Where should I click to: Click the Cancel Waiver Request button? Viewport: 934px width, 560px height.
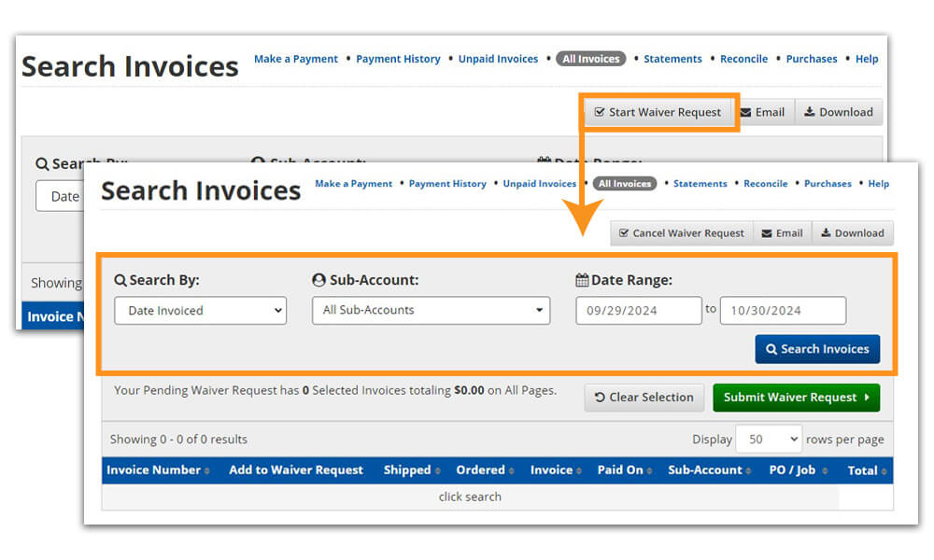681,233
